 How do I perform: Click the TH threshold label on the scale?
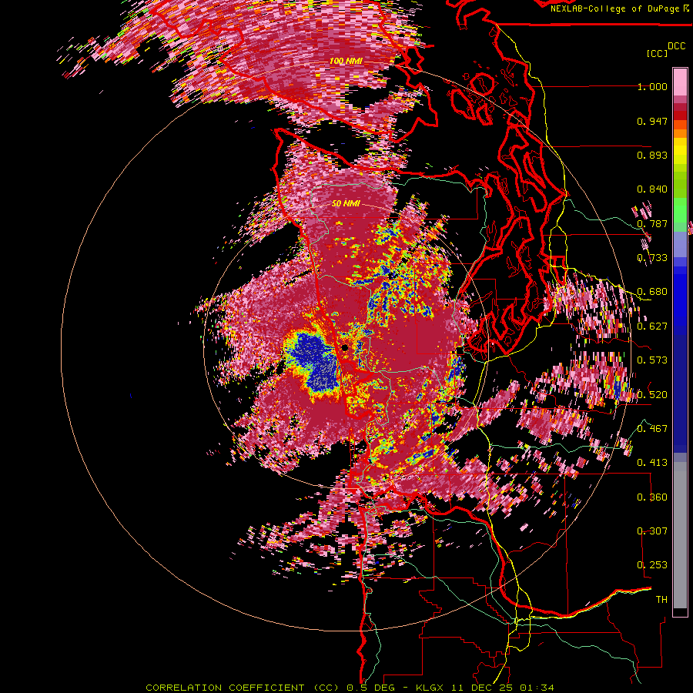click(661, 599)
